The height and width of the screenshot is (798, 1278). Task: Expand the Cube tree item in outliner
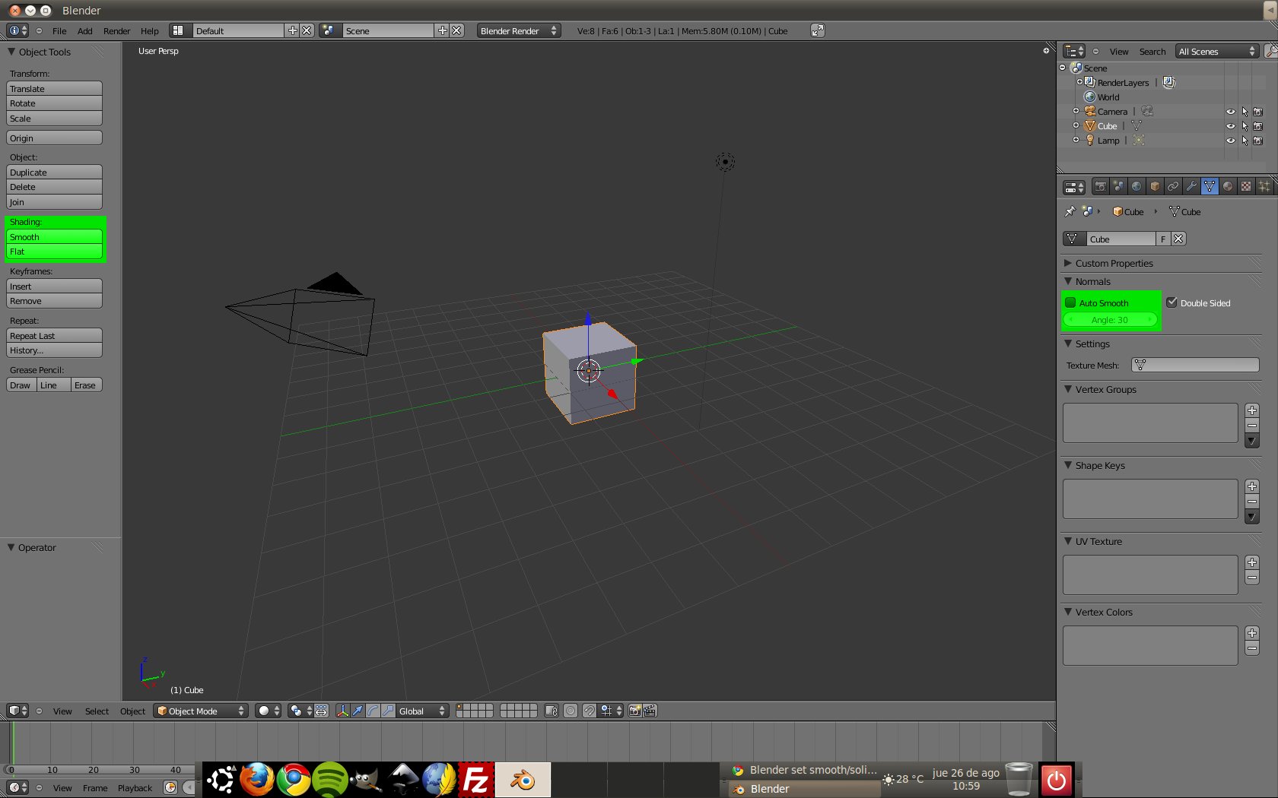click(x=1076, y=125)
